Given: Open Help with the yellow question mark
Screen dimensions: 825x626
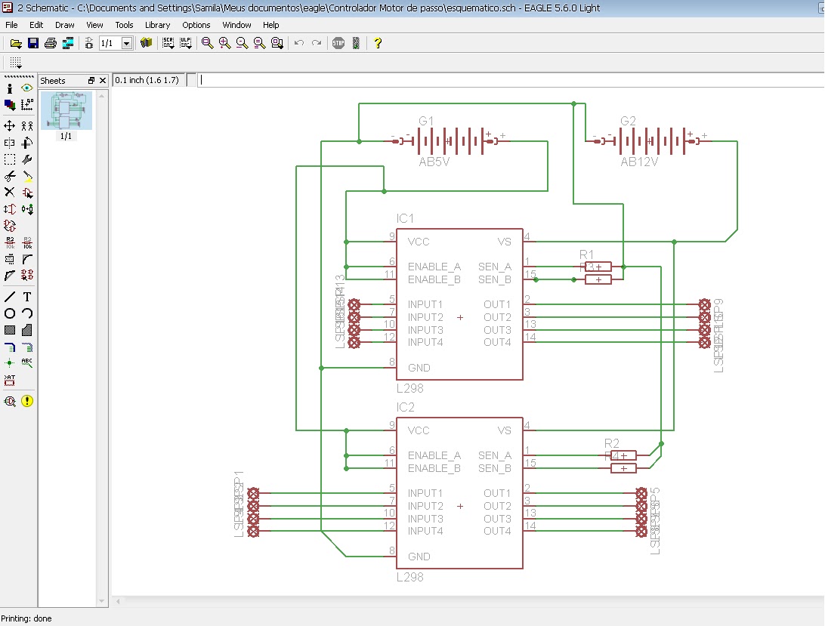Looking at the screenshot, I should [378, 43].
